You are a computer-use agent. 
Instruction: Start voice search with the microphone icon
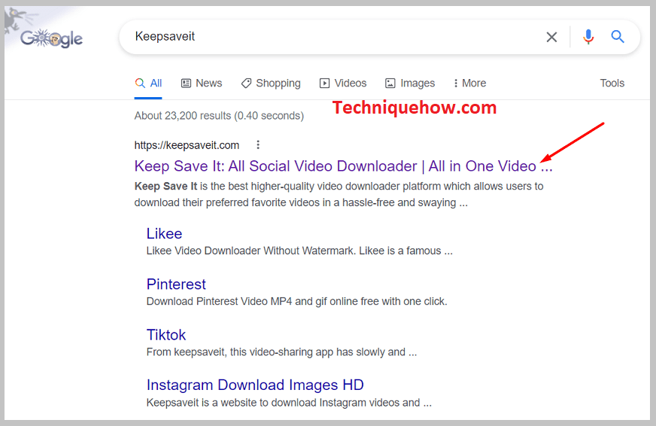588,37
